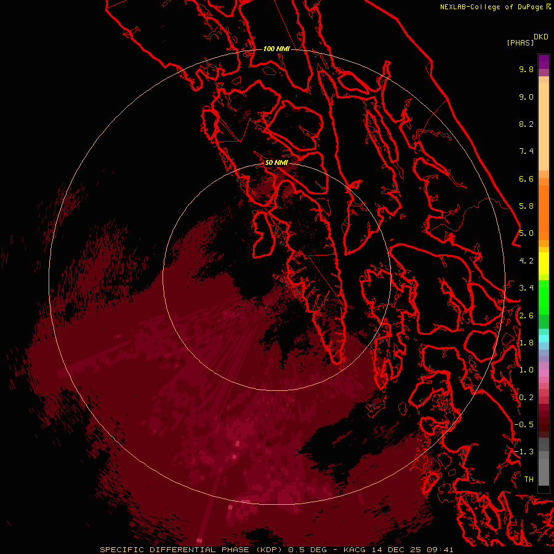554x554 pixels.
Task: Click the 1.0 scale value
Action: 526,370
